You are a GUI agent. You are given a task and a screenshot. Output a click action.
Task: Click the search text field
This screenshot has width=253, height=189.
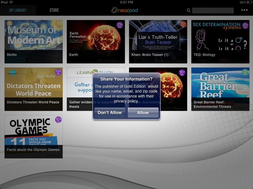(213, 10)
